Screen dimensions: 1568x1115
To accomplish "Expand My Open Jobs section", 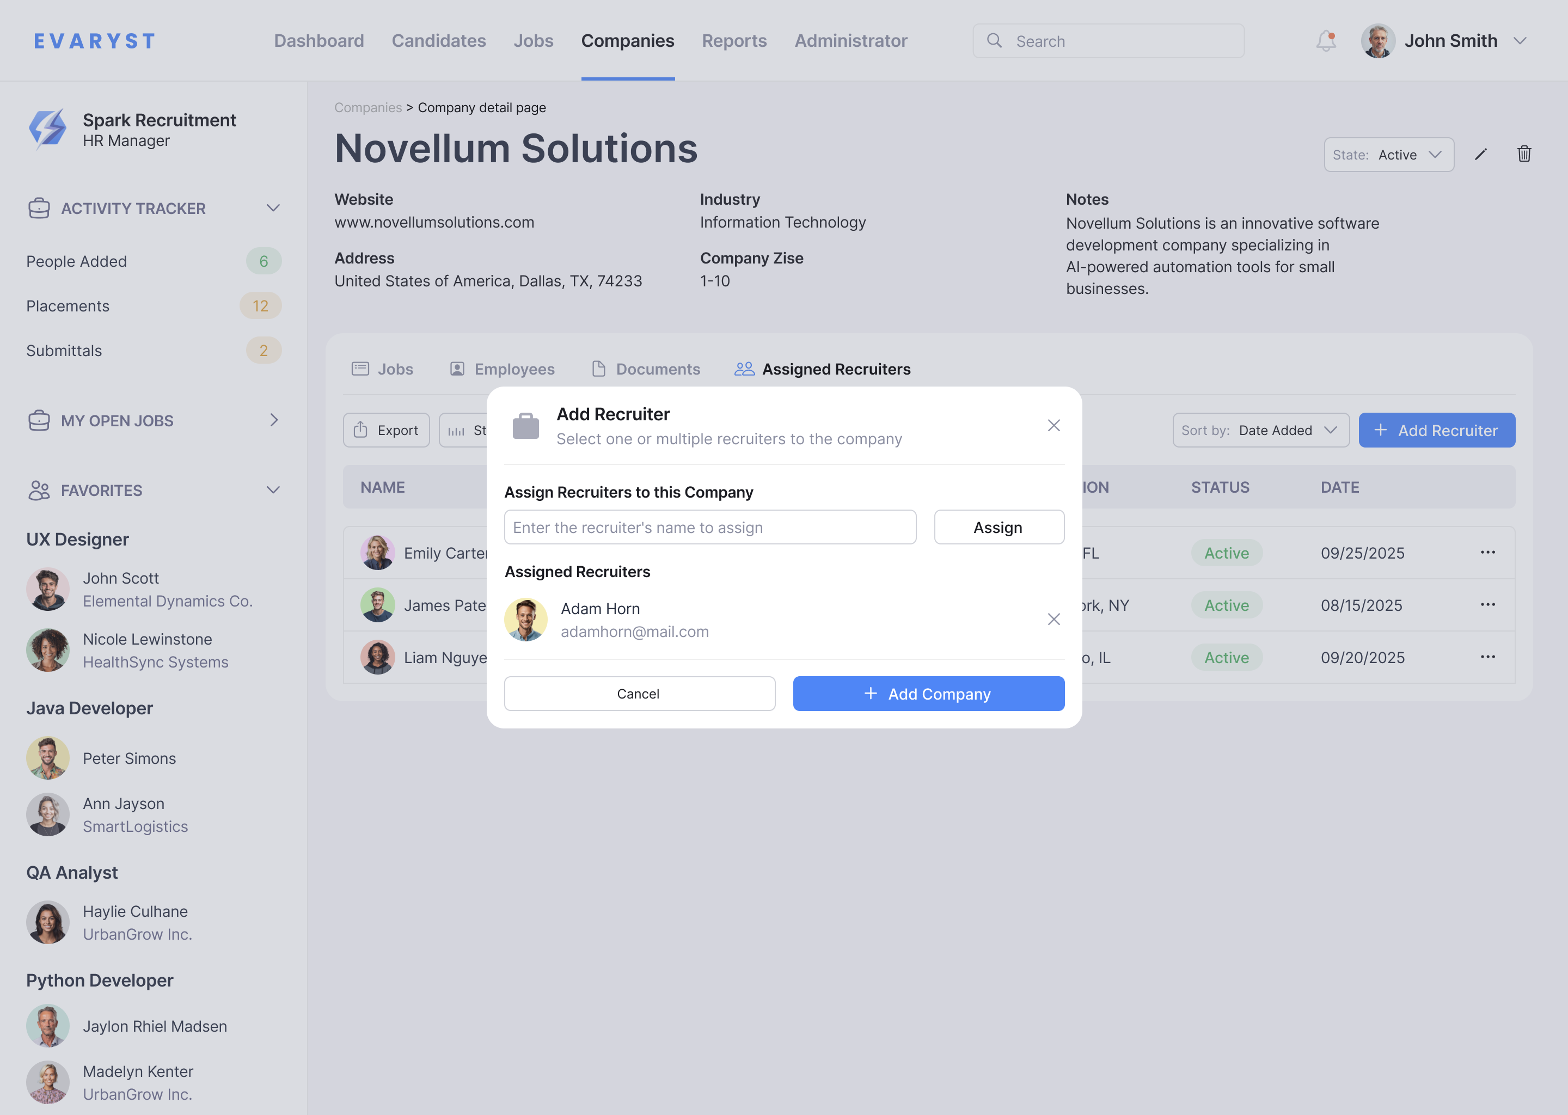I will 273,420.
